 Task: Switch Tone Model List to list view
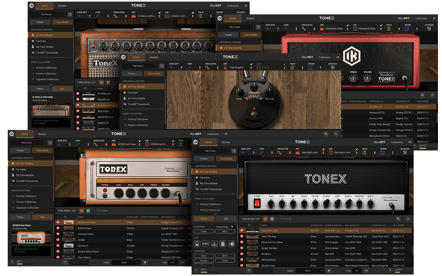point(265,219)
